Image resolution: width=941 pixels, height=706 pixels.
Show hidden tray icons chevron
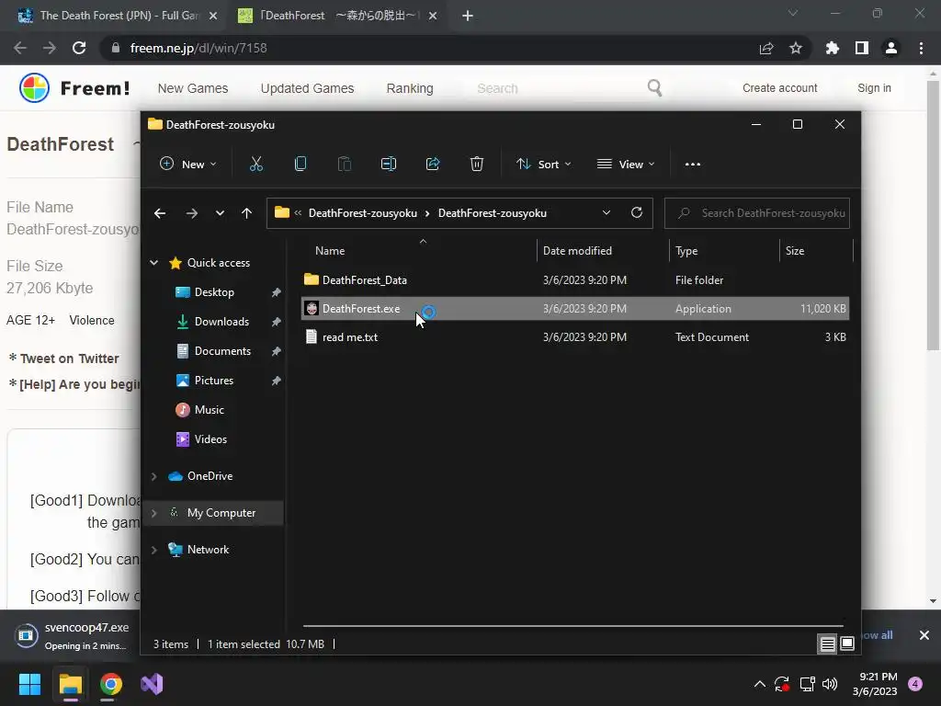pos(760,684)
